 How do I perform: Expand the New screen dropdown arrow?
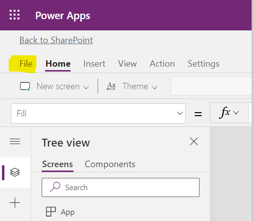[x=86, y=87]
